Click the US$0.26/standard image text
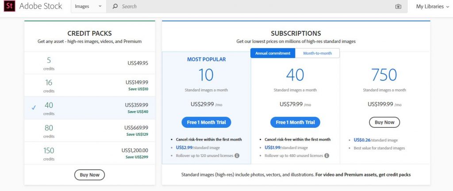Viewport: 453px width, 191px height. click(x=376, y=140)
